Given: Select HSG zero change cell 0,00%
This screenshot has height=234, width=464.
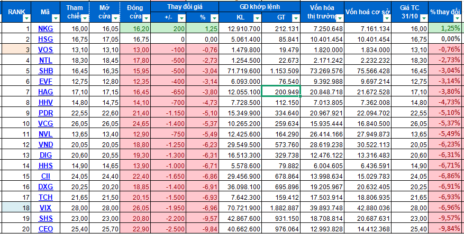Looking at the screenshot, I should (x=445, y=39).
